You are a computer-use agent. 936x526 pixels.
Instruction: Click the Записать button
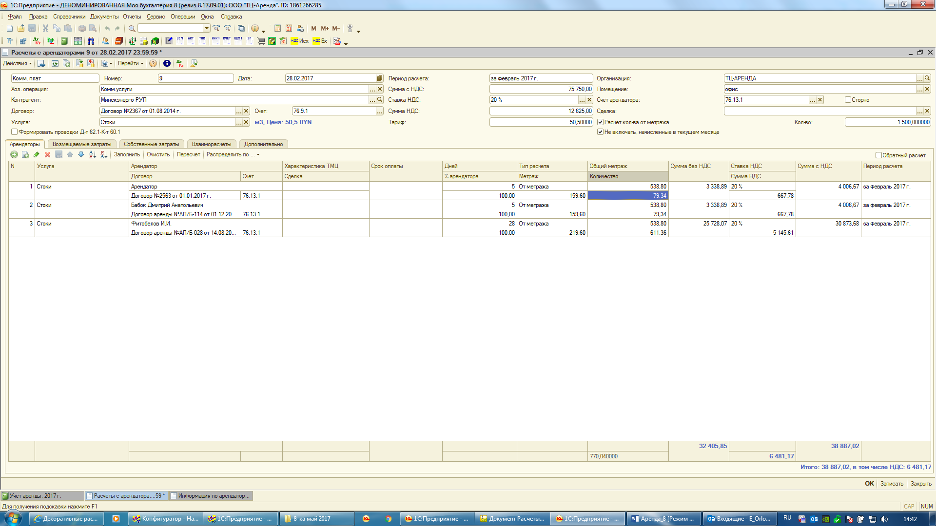click(891, 484)
